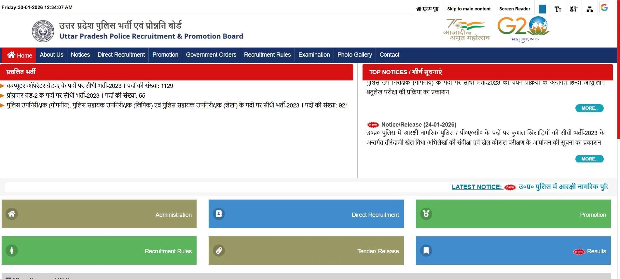Open Notice/Release (24-01-2026) archery sports notice text

tap(485, 137)
